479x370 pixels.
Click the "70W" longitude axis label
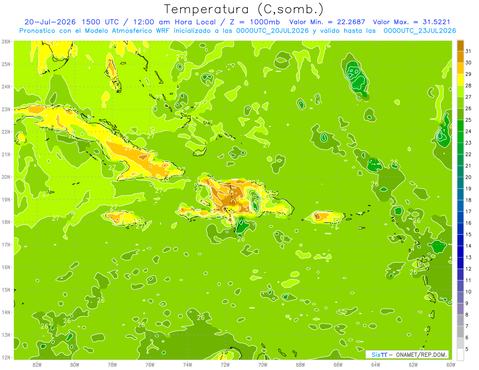[x=263, y=365]
